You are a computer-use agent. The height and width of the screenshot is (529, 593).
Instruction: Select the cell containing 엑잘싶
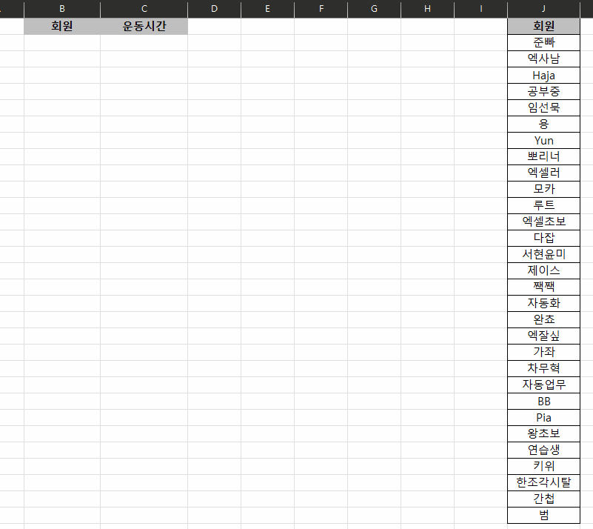[544, 336]
